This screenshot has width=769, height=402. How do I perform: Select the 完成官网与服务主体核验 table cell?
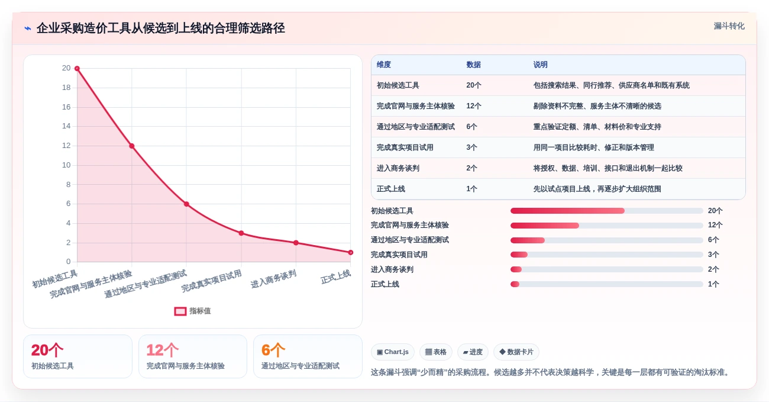[x=416, y=106]
